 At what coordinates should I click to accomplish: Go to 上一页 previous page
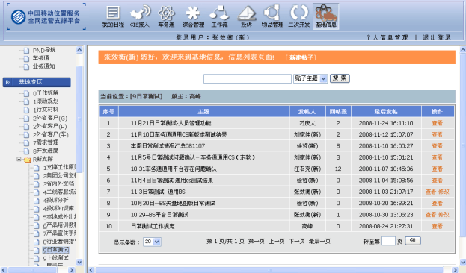click(277, 241)
